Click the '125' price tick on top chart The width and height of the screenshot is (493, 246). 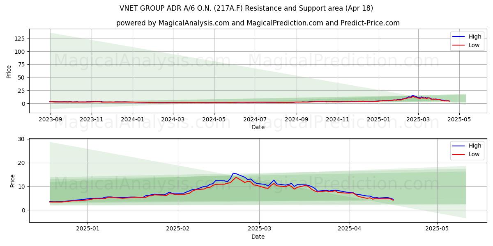tap(20, 39)
